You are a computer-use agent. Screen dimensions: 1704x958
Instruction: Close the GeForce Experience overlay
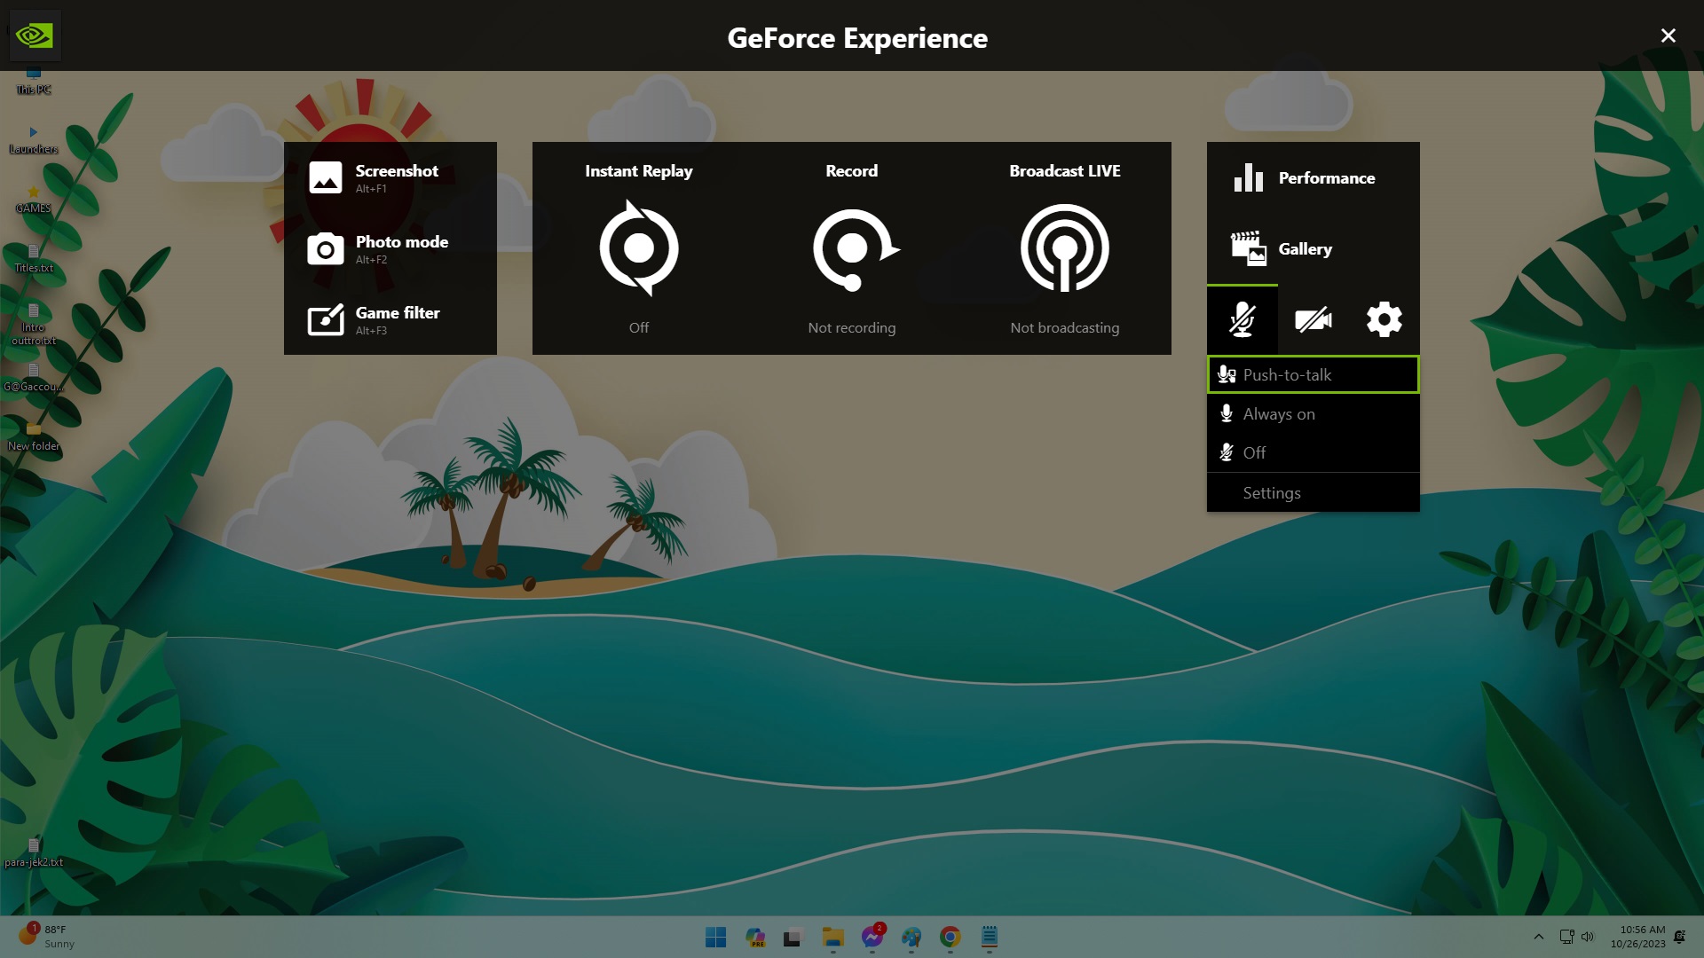click(1668, 35)
